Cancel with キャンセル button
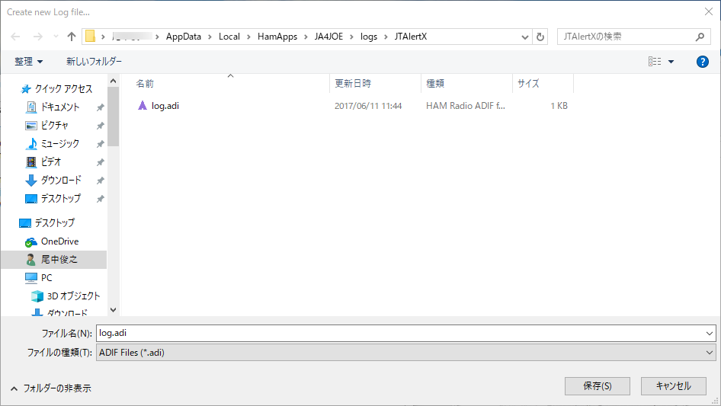This screenshot has height=406, width=721. (x=674, y=386)
